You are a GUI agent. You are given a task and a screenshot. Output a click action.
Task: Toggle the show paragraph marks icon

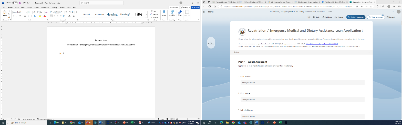[x=76, y=12]
